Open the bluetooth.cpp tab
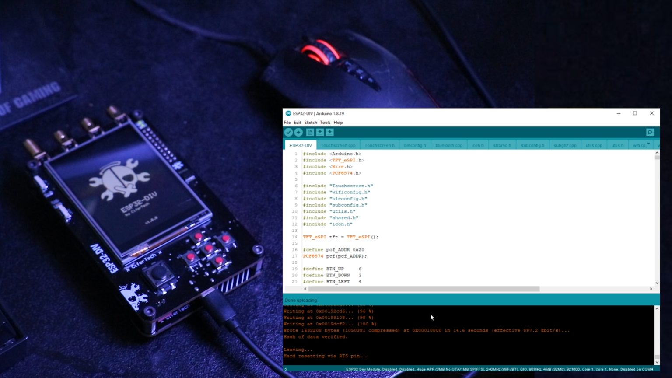Screen dimensions: 672x378 pos(448,145)
